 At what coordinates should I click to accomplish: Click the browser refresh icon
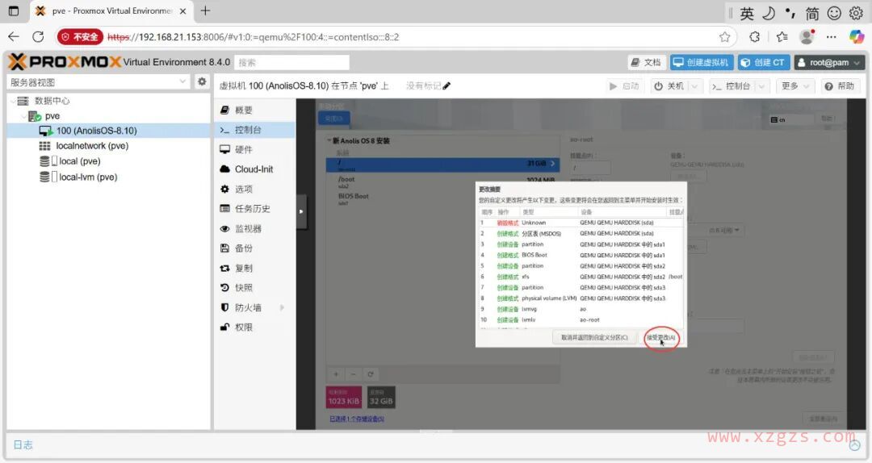coord(38,37)
